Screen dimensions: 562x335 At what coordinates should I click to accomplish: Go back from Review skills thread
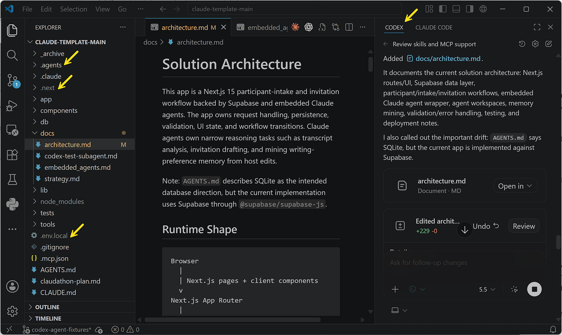[386, 44]
